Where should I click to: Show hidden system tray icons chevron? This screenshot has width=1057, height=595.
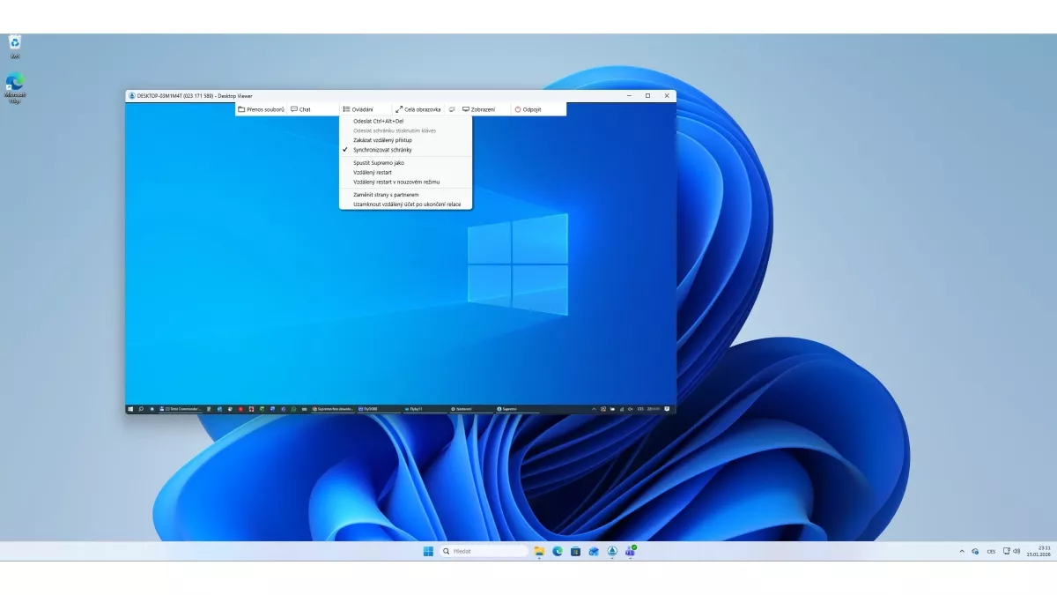pyautogui.click(x=961, y=551)
